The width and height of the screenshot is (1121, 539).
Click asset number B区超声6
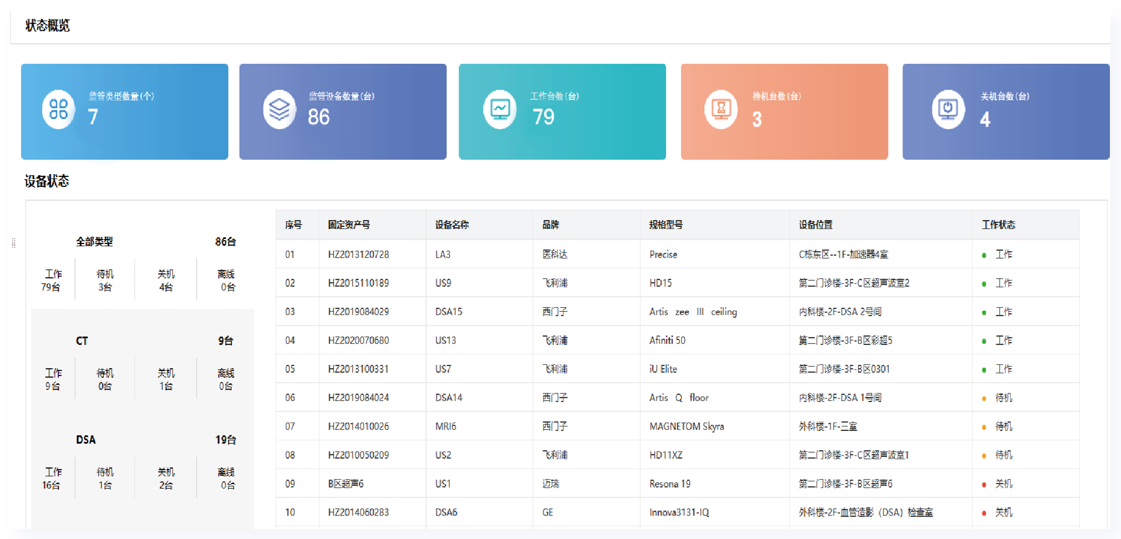(346, 484)
